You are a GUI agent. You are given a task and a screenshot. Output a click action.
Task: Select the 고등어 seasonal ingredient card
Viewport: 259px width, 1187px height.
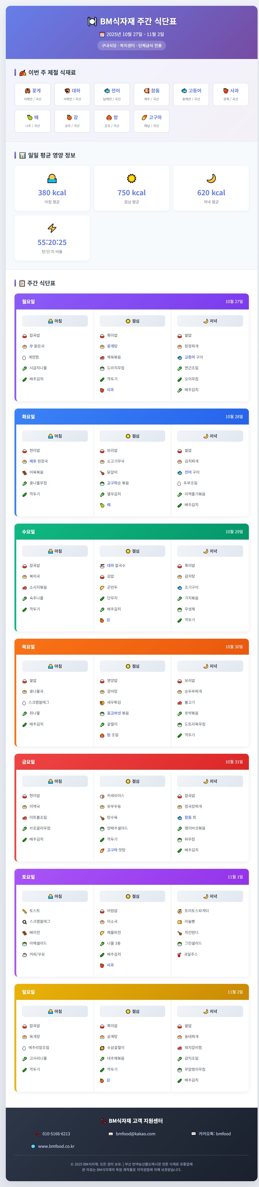click(191, 94)
